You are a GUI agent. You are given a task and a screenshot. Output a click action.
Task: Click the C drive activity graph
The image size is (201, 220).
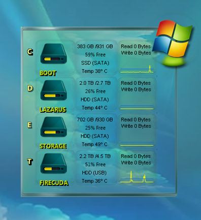(137, 69)
